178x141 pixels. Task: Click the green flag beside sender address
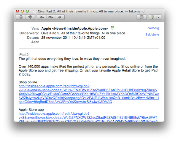[x=112, y=28]
